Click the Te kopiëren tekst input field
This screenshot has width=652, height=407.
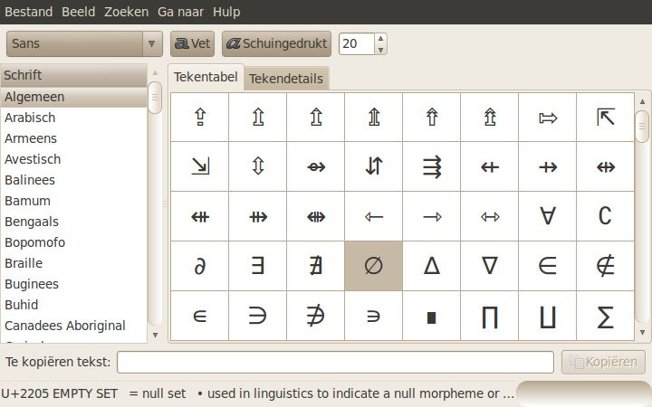[335, 362]
